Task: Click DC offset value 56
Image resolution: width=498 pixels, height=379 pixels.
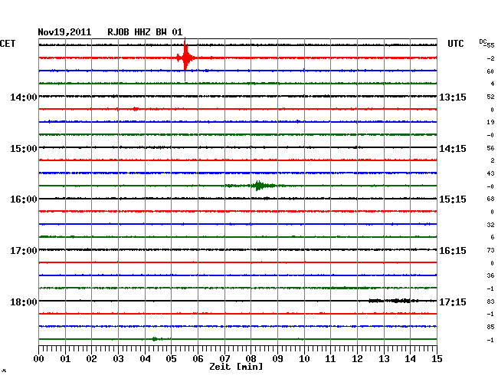Action: coord(490,148)
